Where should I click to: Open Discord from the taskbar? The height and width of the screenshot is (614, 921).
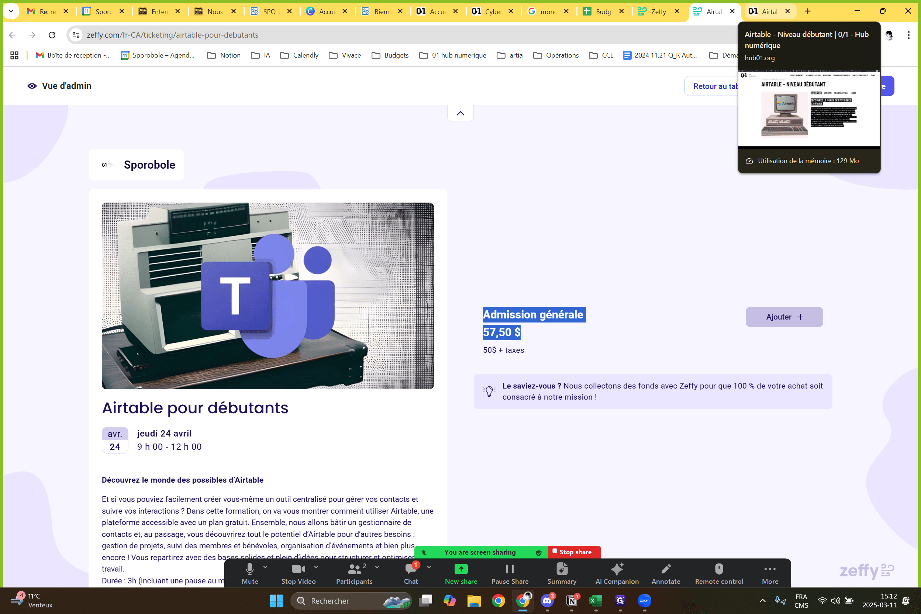coord(547,600)
